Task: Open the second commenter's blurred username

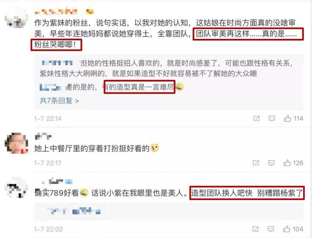Action: point(43,136)
